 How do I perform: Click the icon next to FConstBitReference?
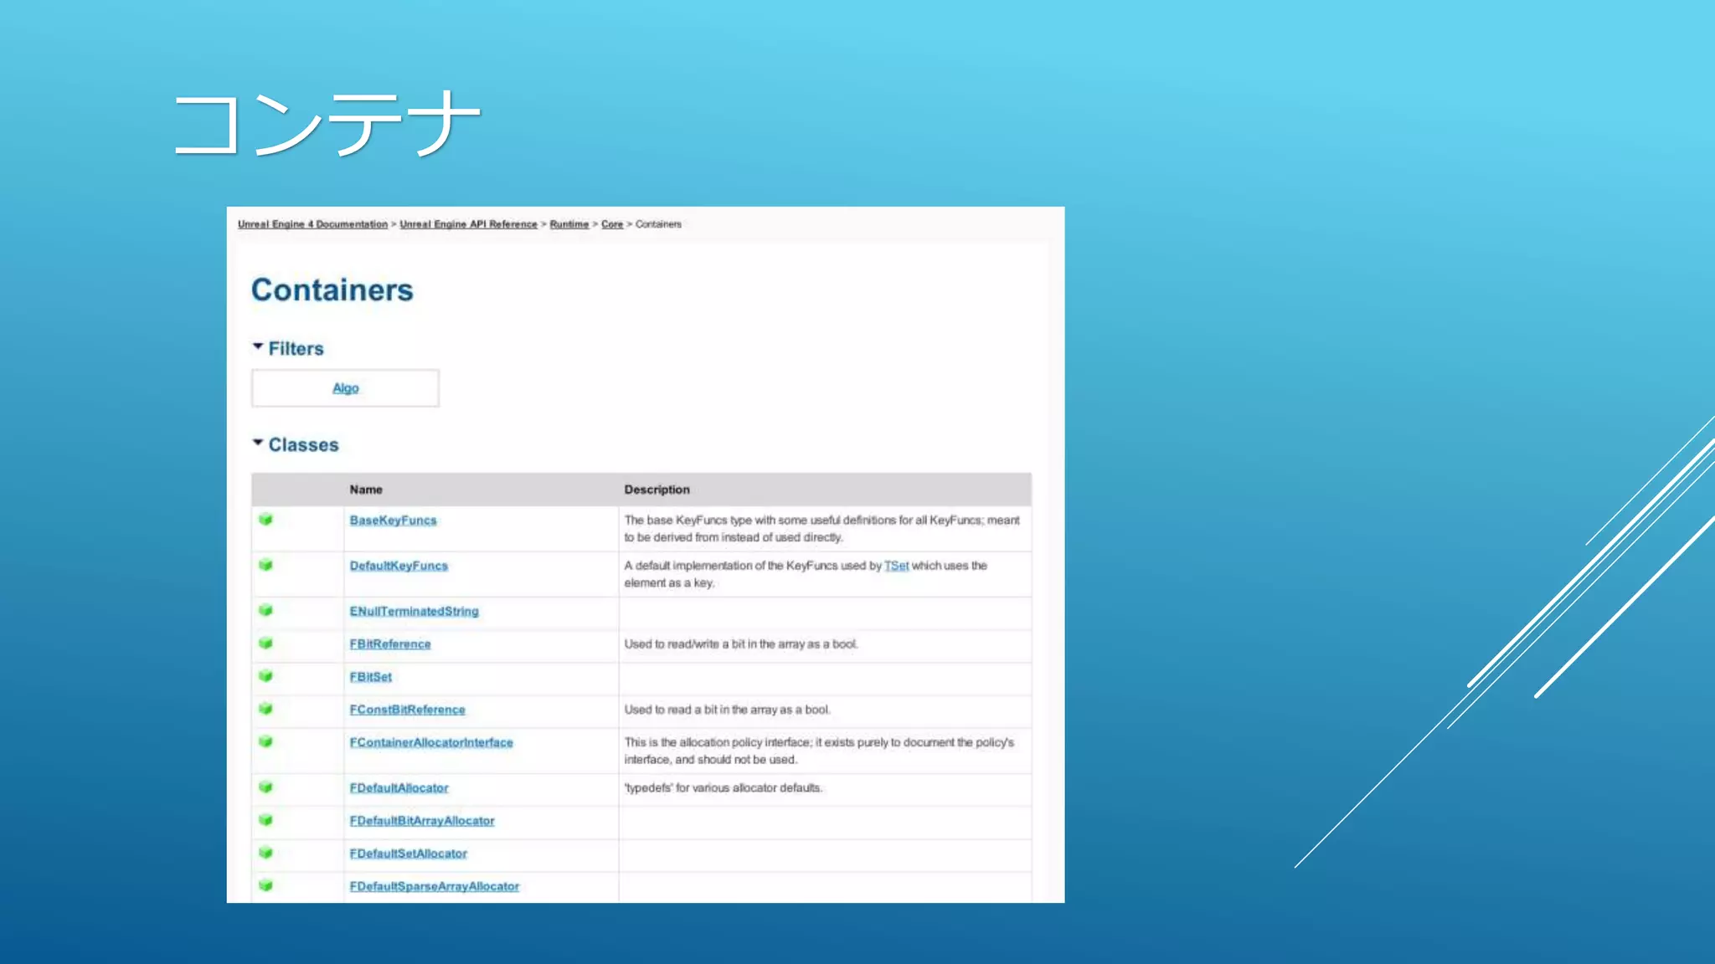265,709
